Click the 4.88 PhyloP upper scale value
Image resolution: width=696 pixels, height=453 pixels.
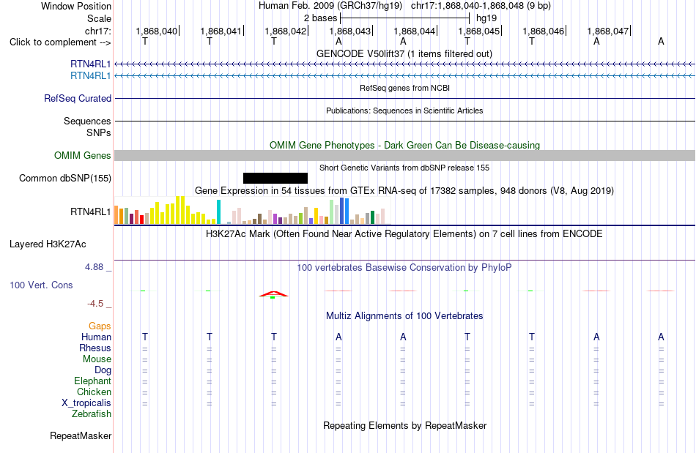[94, 267]
